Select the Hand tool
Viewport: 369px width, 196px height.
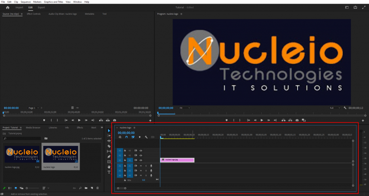coord(109,167)
